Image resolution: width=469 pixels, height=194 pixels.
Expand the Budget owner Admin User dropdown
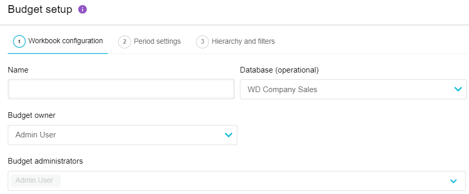pyautogui.click(x=122, y=135)
